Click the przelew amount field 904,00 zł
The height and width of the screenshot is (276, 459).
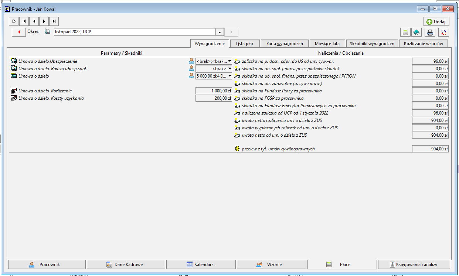point(430,149)
